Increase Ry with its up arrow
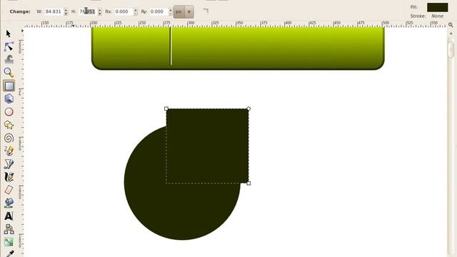457x257 pixels. click(171, 10)
